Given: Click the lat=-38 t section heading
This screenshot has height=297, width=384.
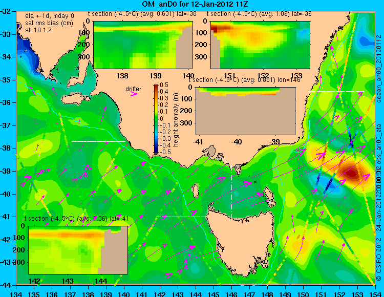Looking at the screenshot, I should (x=142, y=14).
